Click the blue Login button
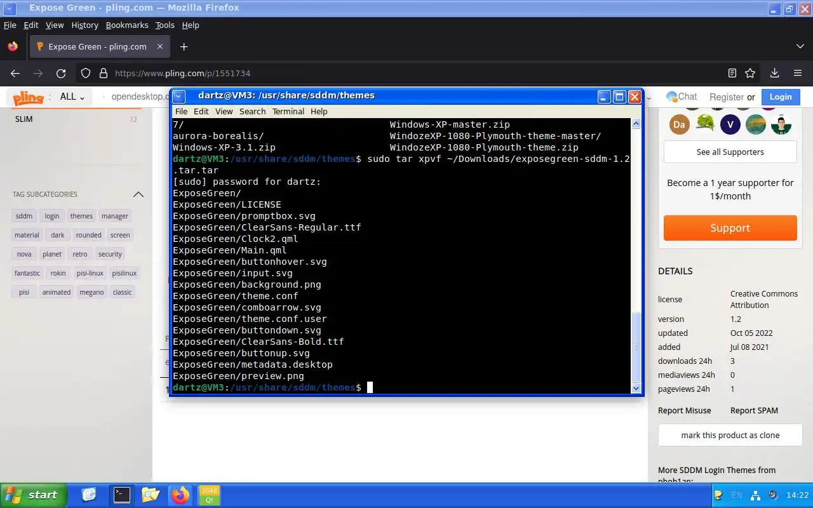The height and width of the screenshot is (508, 813). pyautogui.click(x=781, y=97)
